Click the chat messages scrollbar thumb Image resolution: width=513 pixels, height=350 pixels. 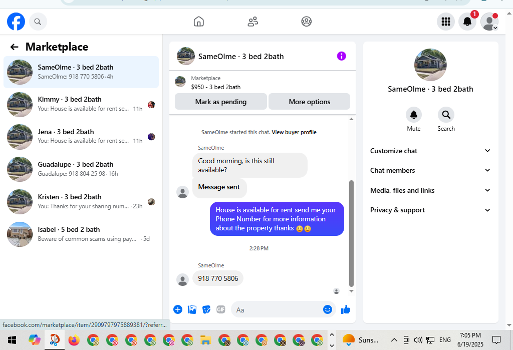[351, 233]
